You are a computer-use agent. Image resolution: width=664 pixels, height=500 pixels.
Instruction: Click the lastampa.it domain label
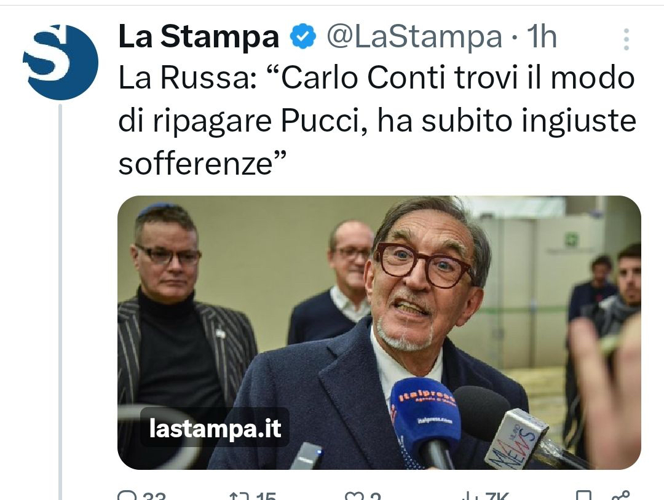[215, 427]
